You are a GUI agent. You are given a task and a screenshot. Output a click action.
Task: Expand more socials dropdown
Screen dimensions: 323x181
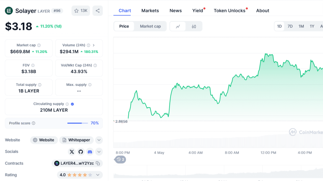coord(99,152)
